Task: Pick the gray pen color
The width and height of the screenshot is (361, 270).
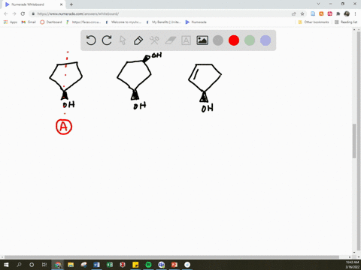Action: tap(218, 40)
